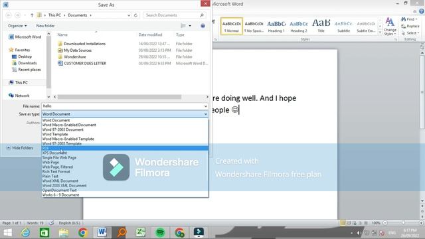The image size is (425, 239).
Task: Toggle Hide Folders chevron
Action: [x=9, y=147]
